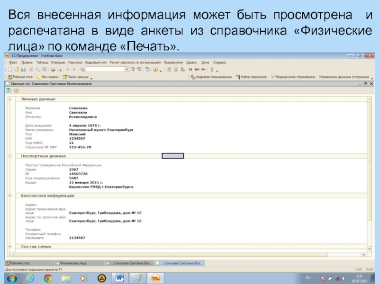Collapse the Состав семьи section
Image resolution: width=379 pixels, height=284 pixels.
click(x=10, y=246)
